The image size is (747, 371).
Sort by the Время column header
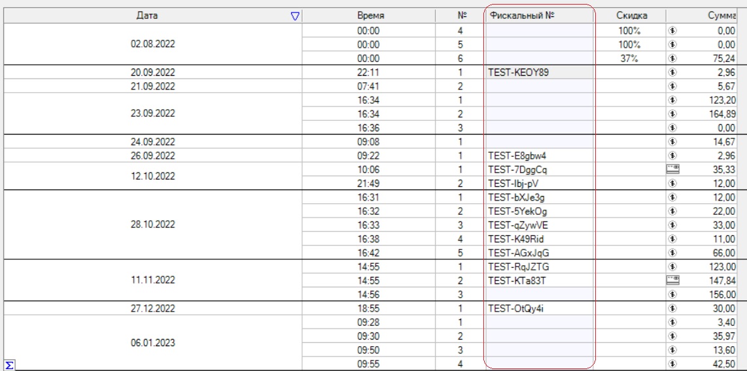click(x=370, y=15)
